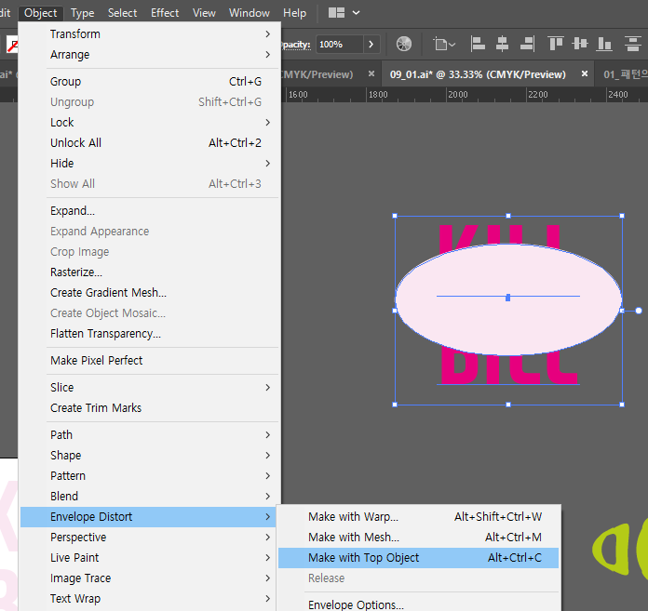Choose Expand... from the Object menu
This screenshot has height=611, width=648.
(x=149, y=210)
